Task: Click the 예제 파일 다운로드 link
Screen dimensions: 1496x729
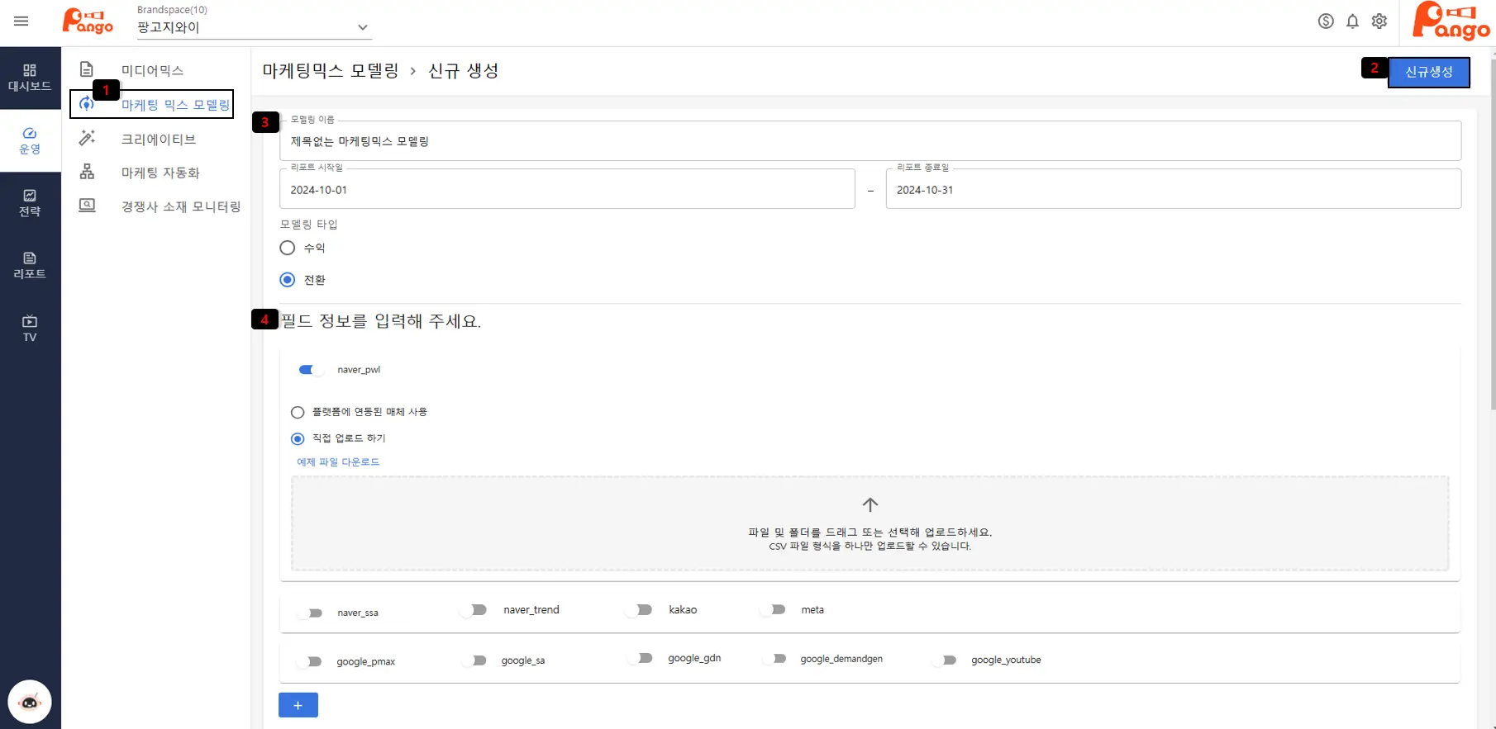Action: point(338,462)
